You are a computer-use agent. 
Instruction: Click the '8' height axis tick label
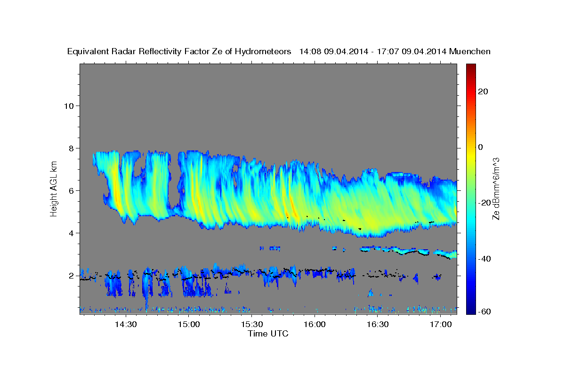point(72,148)
